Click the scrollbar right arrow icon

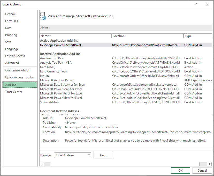click(x=210, y=164)
